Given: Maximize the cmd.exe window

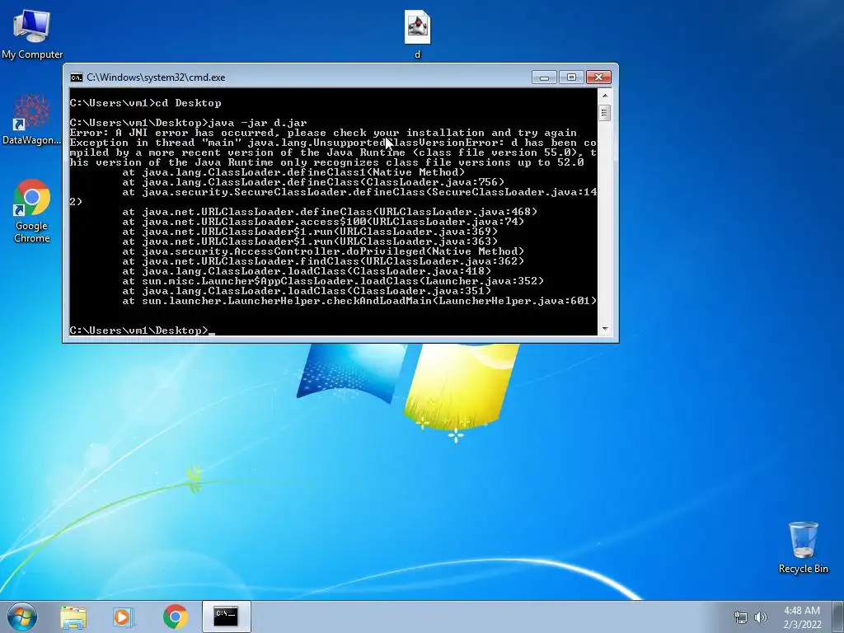Looking at the screenshot, I should (x=571, y=77).
